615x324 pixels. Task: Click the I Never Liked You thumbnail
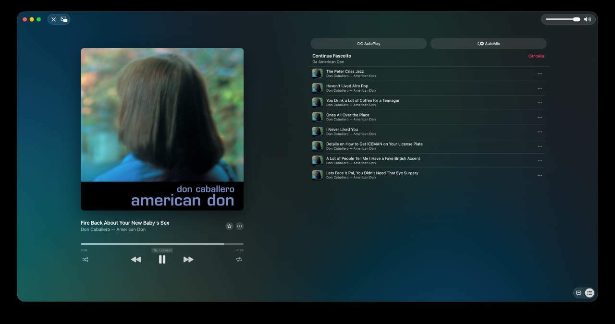pyautogui.click(x=317, y=132)
